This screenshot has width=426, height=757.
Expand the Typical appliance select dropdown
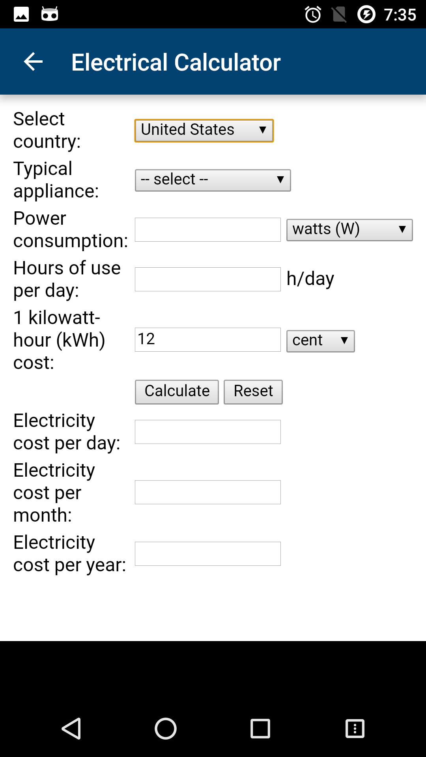(x=213, y=180)
